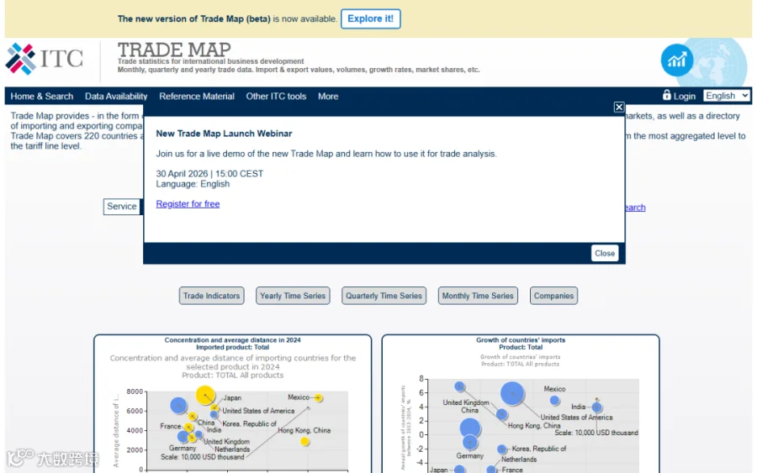Click the New Trade Map Launch Webinar heading
757x473 pixels.
[x=224, y=134]
